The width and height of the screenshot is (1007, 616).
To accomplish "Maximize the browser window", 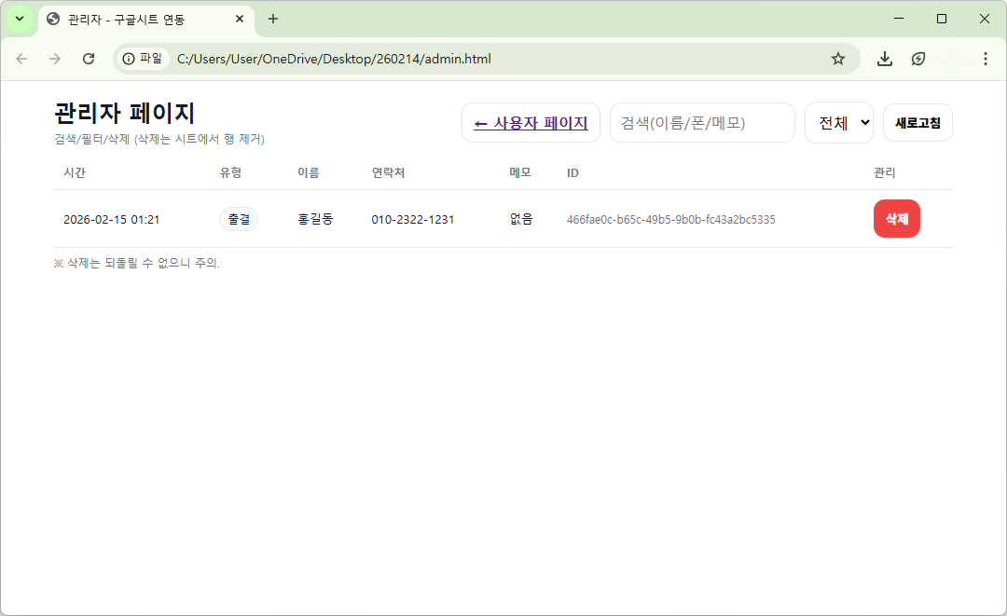I will coord(942,19).
